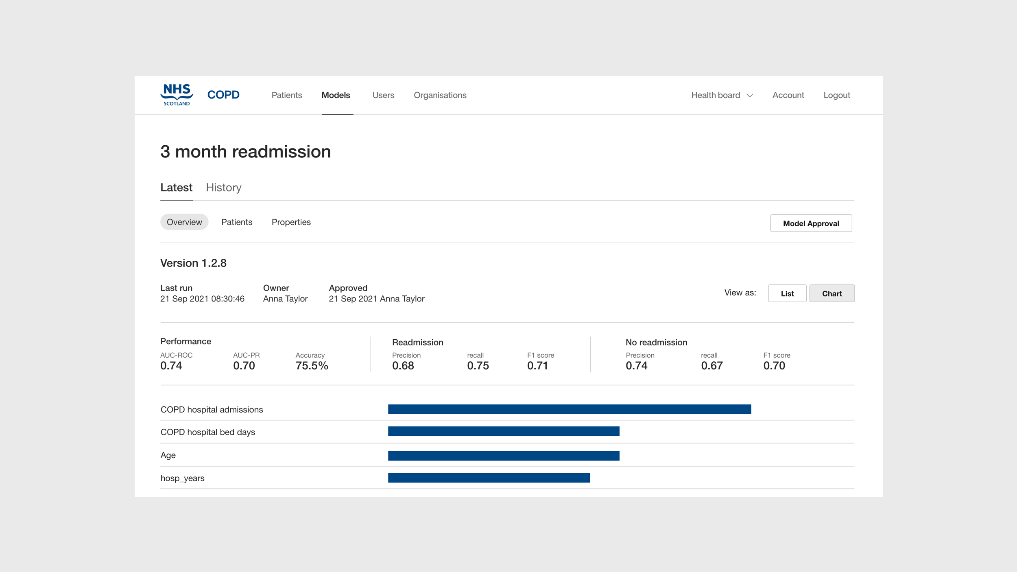This screenshot has width=1017, height=572.
Task: Select the Patients pill filter
Action: pos(237,222)
